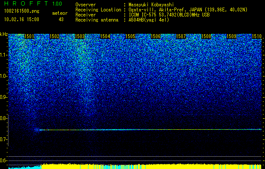Click the 1506 time marker
The width and height of the screenshot is (265, 169).
pyautogui.click(x=155, y=36)
